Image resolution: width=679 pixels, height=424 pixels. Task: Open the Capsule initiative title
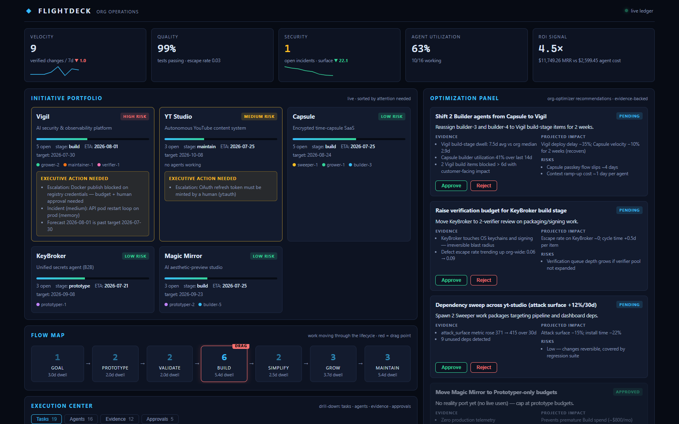pyautogui.click(x=304, y=116)
